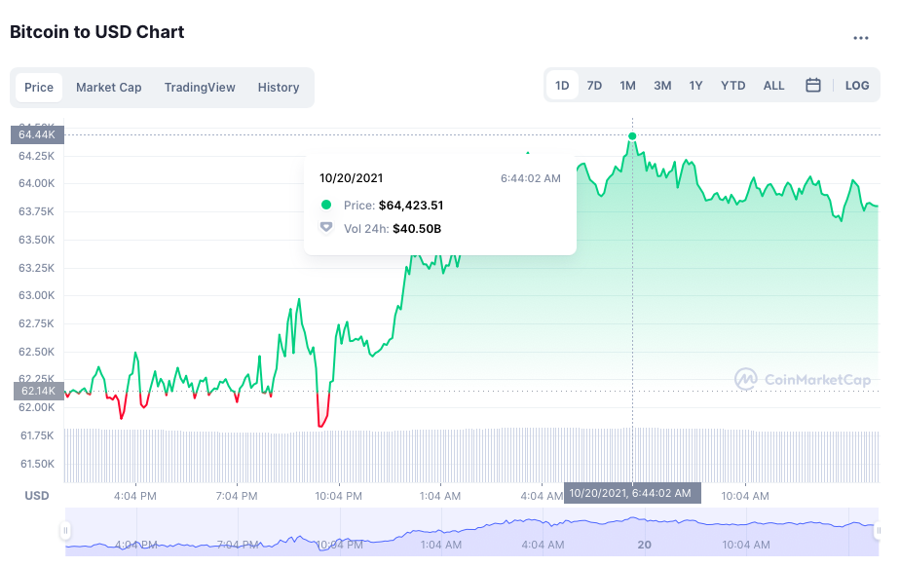Select the 7D time range
Screen dimensions: 900x567
594,86
